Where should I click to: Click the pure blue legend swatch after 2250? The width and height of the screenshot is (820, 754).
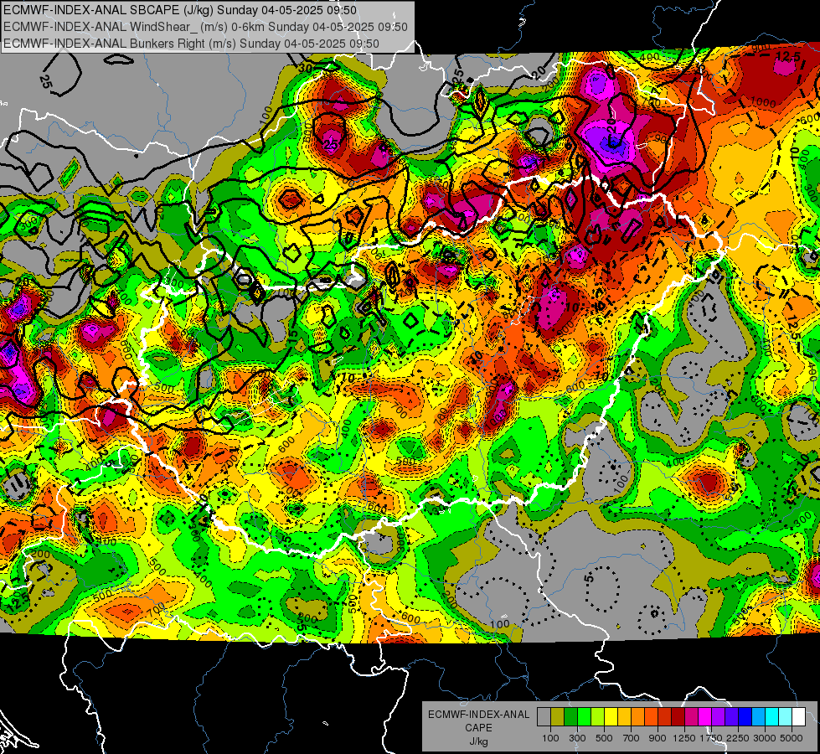tap(745, 717)
